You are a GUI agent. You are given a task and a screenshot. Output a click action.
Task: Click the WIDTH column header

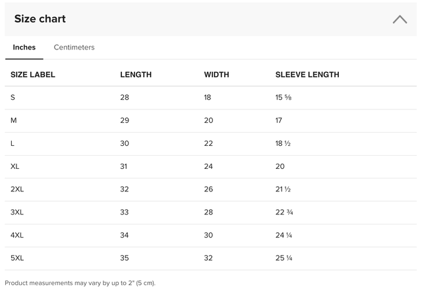[216, 75]
